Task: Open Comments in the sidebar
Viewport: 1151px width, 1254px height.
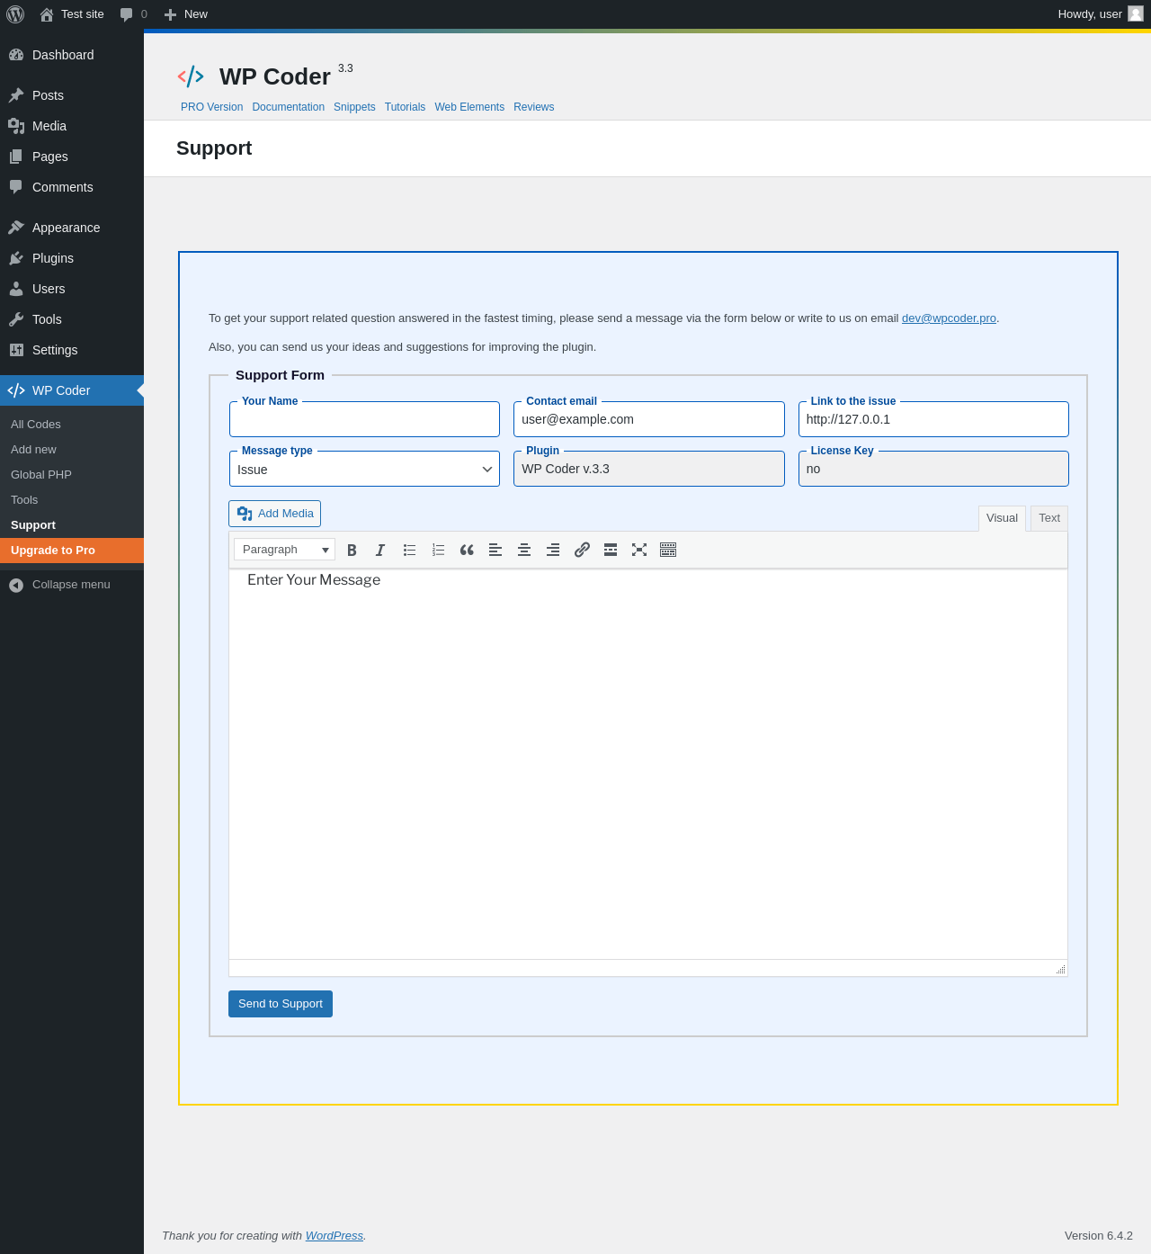Action: (72, 187)
